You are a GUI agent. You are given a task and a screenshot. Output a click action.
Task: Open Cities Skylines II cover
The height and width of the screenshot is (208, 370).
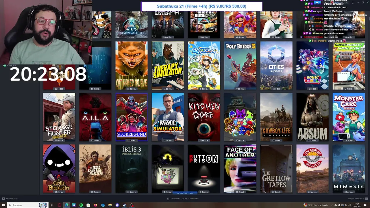(x=276, y=65)
